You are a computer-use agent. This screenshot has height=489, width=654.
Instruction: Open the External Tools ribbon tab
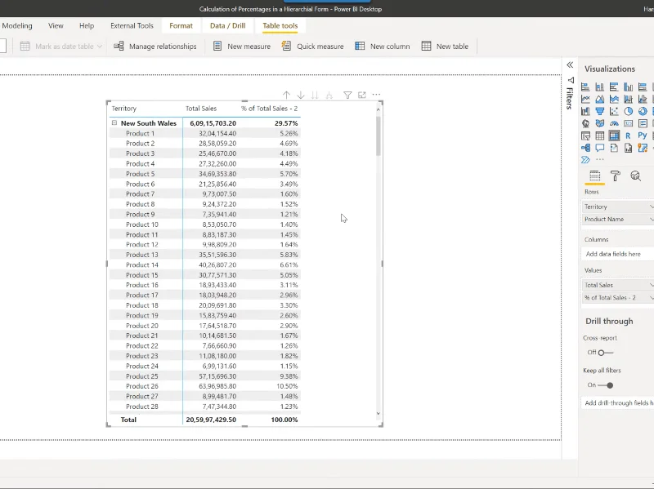(132, 25)
